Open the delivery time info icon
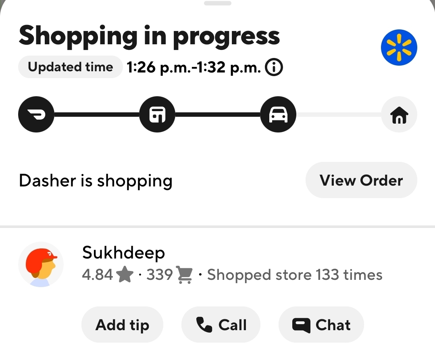This screenshot has height=362, width=435. (x=274, y=67)
